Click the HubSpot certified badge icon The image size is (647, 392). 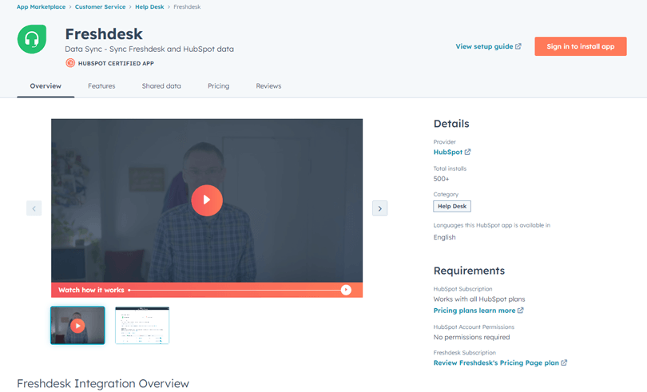tap(70, 63)
